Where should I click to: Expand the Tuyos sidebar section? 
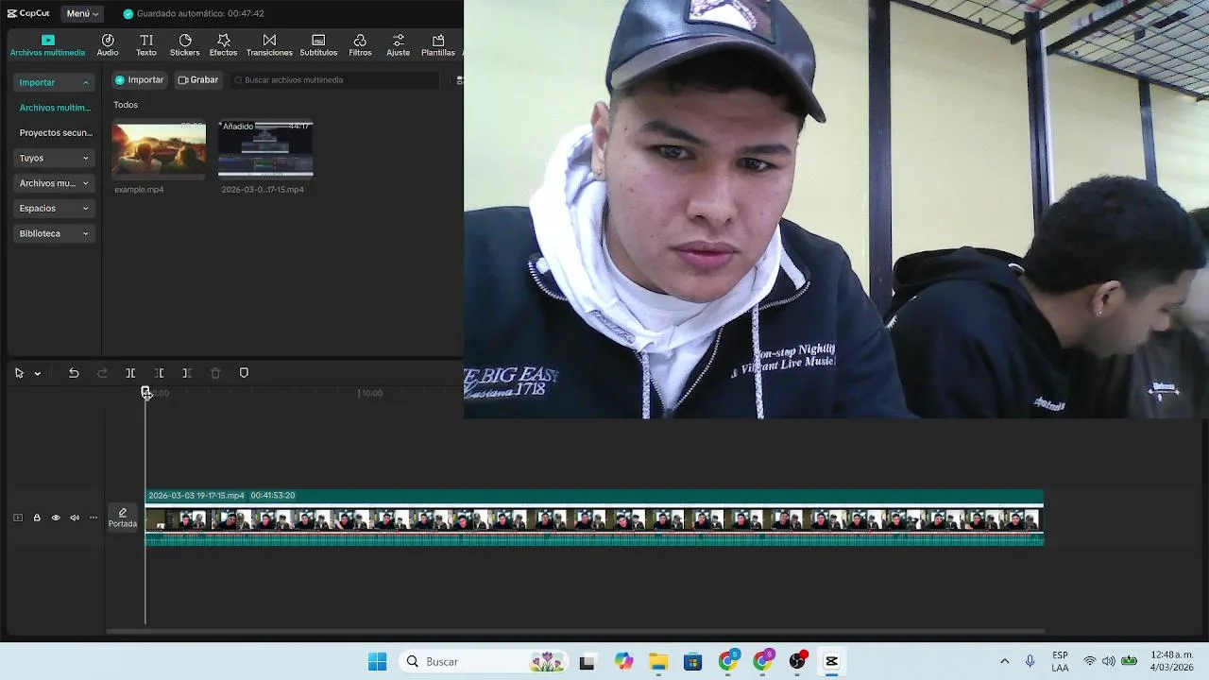point(54,158)
